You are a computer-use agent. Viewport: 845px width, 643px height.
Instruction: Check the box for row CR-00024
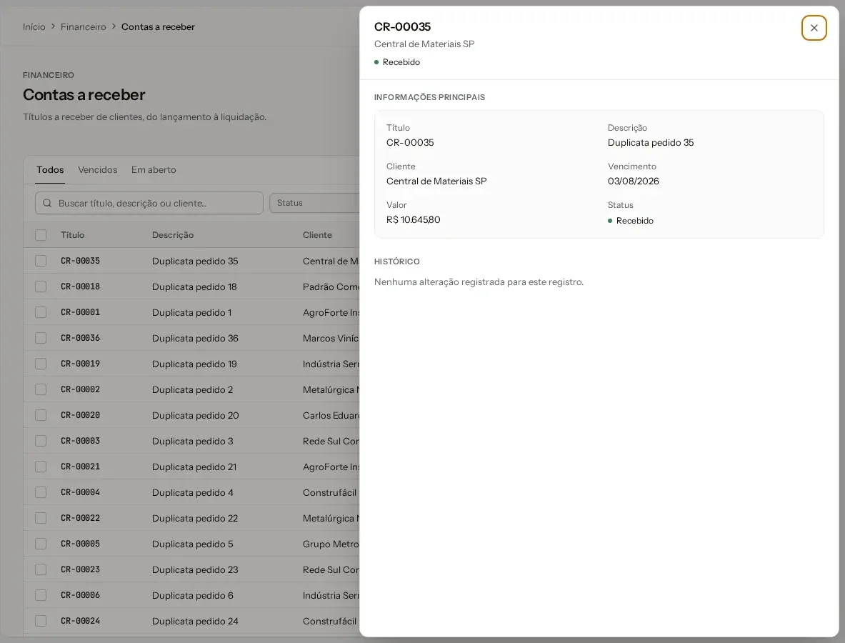pos(41,621)
